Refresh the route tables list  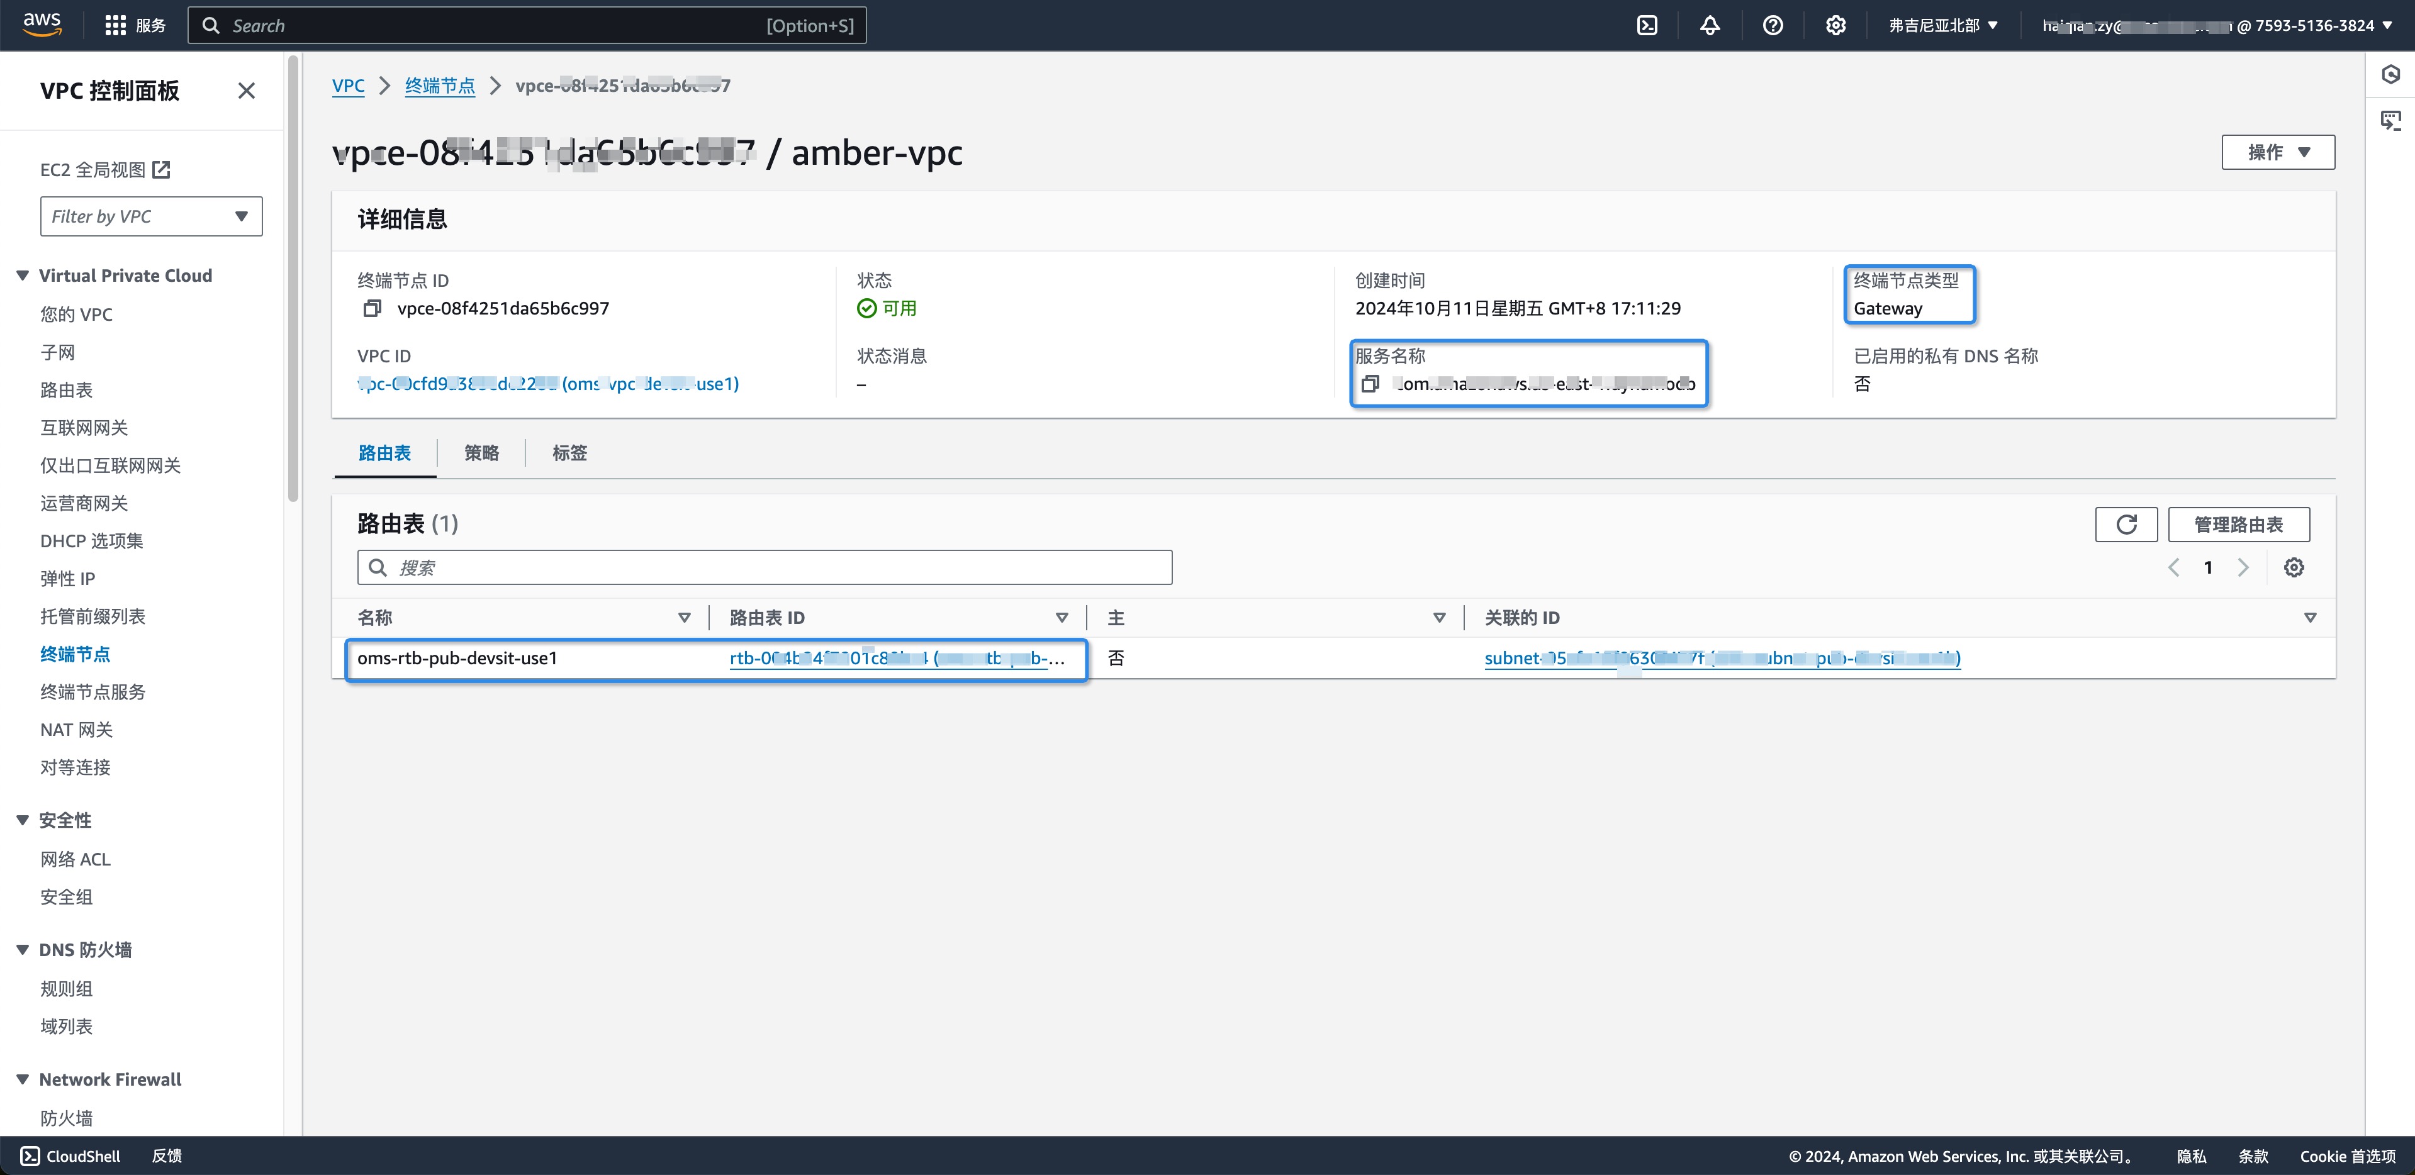(x=2126, y=525)
